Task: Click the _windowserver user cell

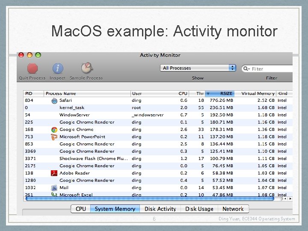Action: (148, 115)
